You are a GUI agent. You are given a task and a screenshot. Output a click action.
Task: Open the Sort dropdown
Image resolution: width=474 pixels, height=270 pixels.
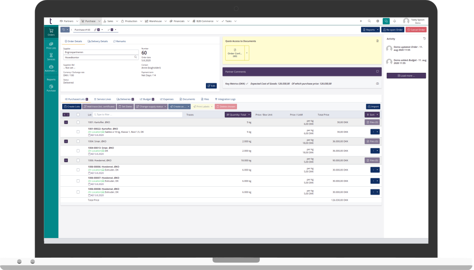(372, 115)
